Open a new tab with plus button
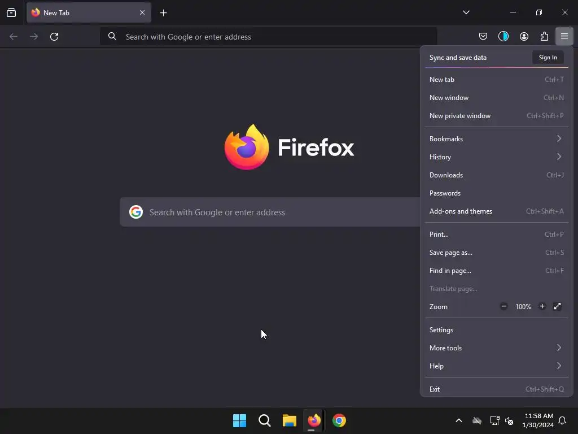 (163, 13)
